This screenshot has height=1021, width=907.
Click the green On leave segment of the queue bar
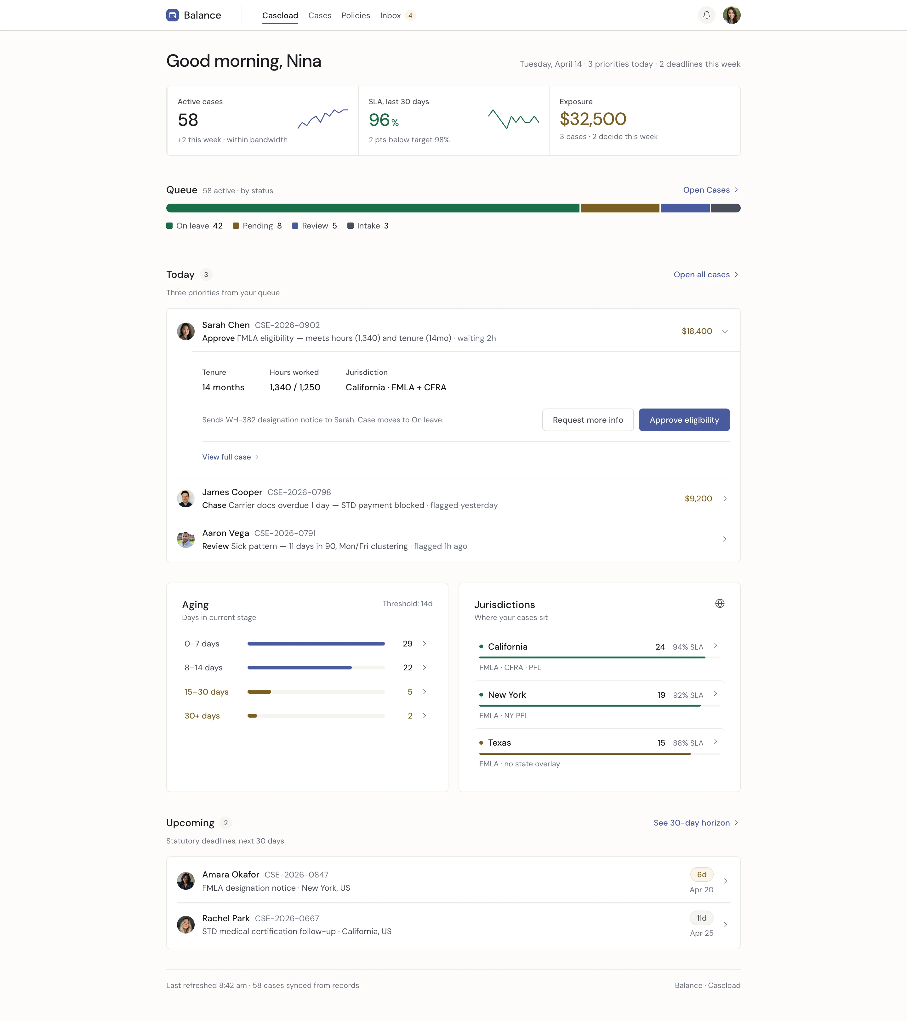372,207
